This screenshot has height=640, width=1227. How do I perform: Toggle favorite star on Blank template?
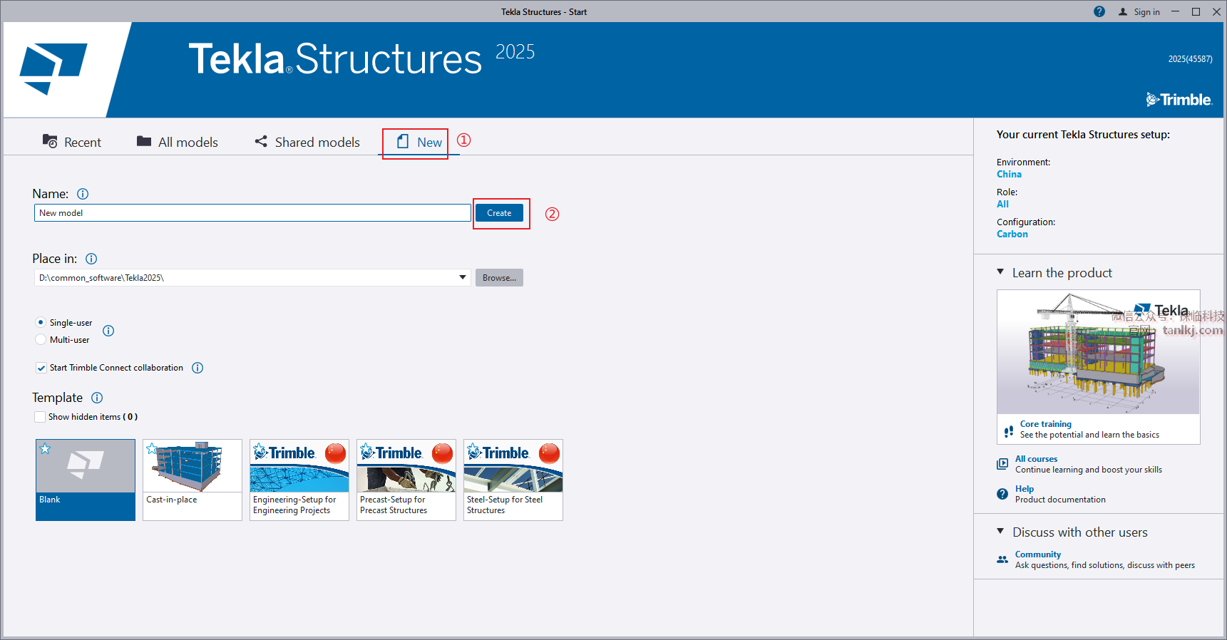pyautogui.click(x=45, y=448)
